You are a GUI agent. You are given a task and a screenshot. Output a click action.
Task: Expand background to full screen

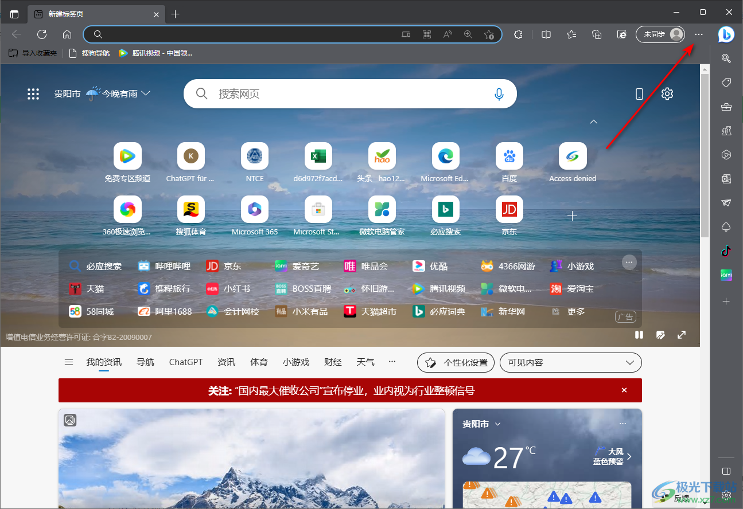click(x=682, y=335)
